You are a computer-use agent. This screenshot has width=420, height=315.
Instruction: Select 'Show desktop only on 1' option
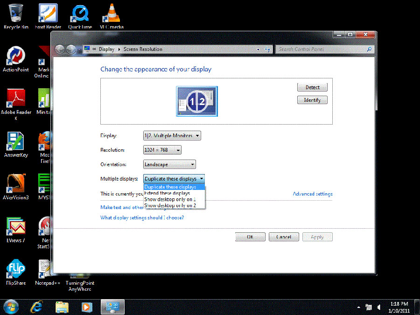pos(170,199)
